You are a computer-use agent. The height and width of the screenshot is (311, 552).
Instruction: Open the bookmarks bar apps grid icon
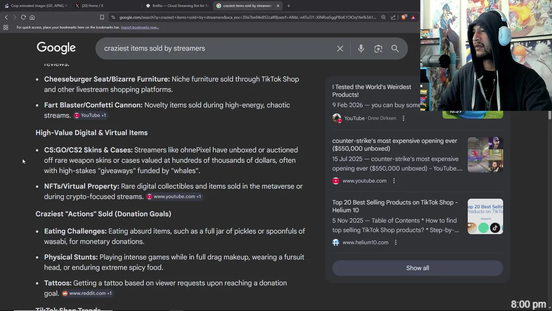tap(6, 27)
